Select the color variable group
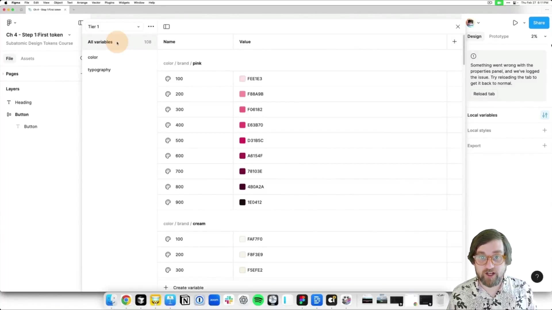 [93, 57]
